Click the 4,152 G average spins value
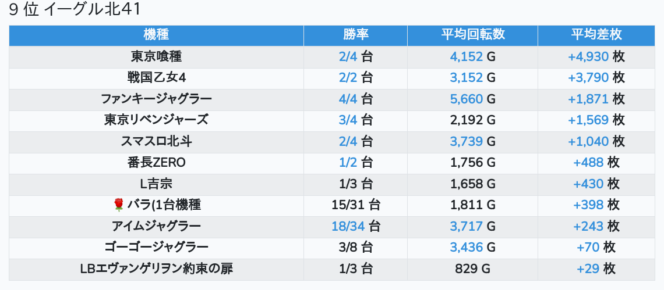The height and width of the screenshot is (290, 664). pyautogui.click(x=472, y=56)
